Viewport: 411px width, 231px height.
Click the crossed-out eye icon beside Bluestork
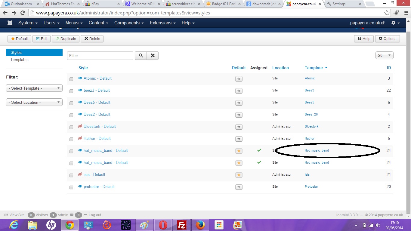point(80,126)
